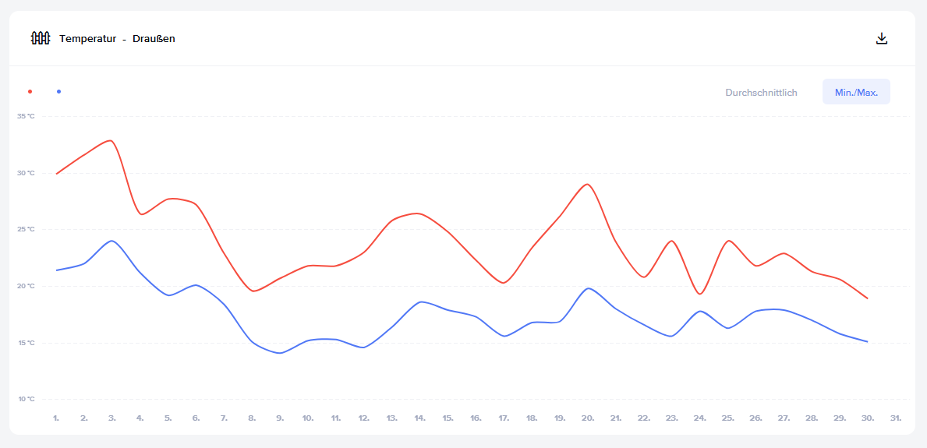Click the 10 °C y-axis label

coord(26,399)
